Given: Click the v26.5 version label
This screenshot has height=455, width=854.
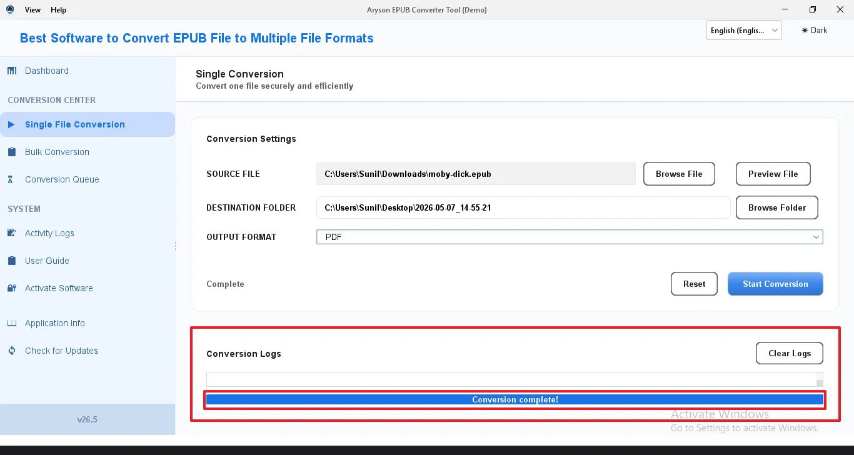Looking at the screenshot, I should coord(88,419).
